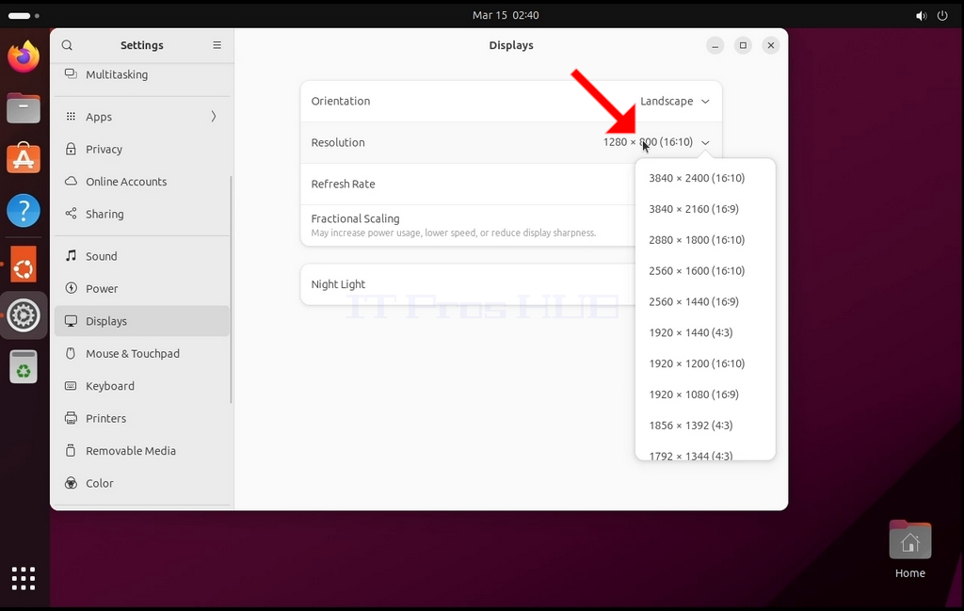Screen dimensions: 964x611
Task: Click the Keyboard icon in sidebar
Action: tap(71, 385)
